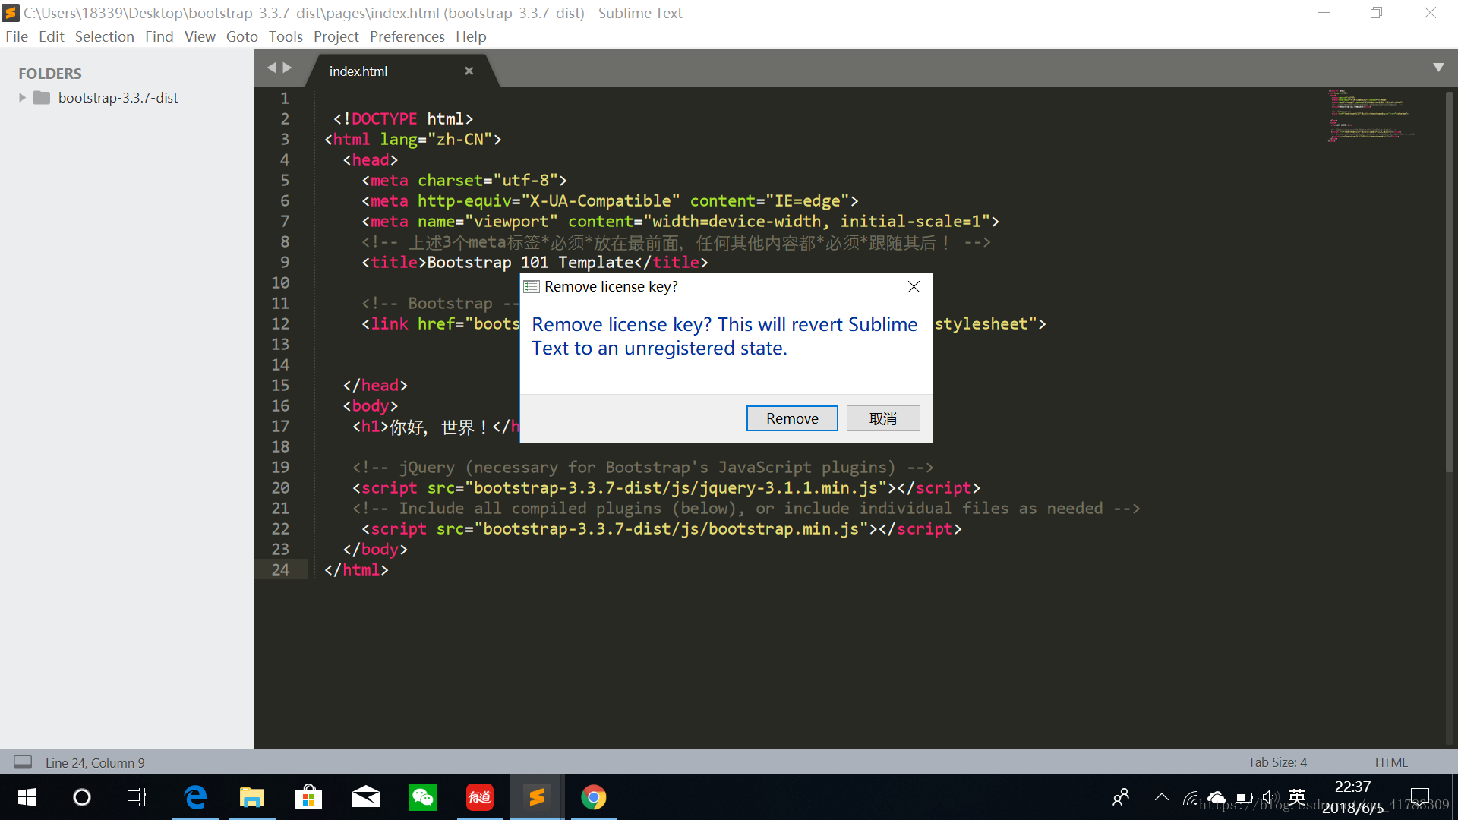Click Line 24, Column 9 status text

click(95, 762)
